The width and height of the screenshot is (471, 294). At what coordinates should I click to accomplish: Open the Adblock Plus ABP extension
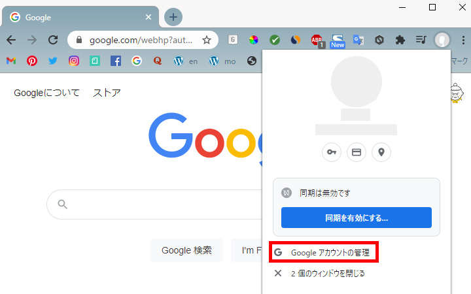pyautogui.click(x=317, y=41)
